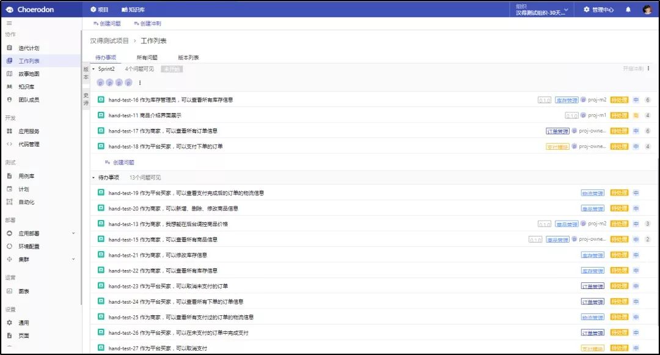Collapse the Sprint2 section
This screenshot has height=355, width=660.
point(94,69)
